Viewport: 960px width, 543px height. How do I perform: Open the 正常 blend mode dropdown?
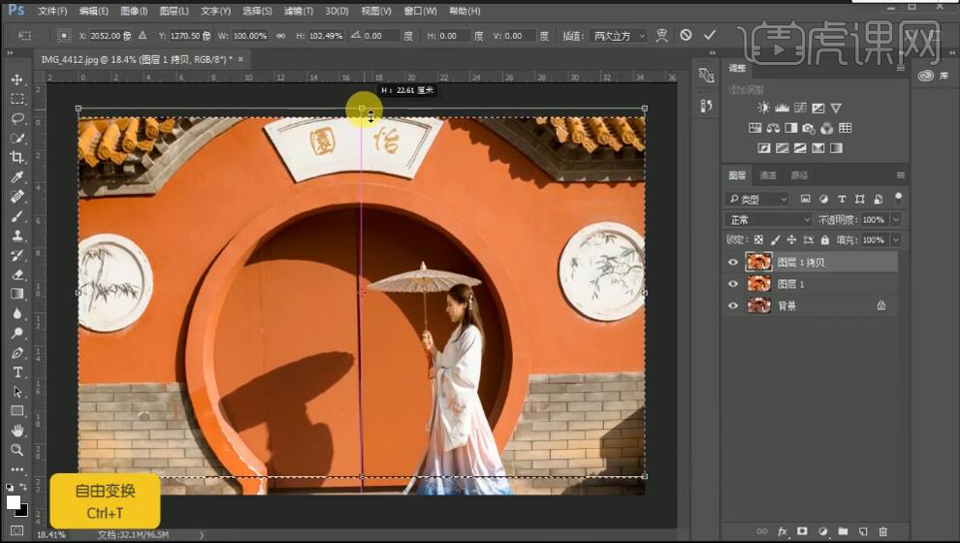(x=769, y=220)
